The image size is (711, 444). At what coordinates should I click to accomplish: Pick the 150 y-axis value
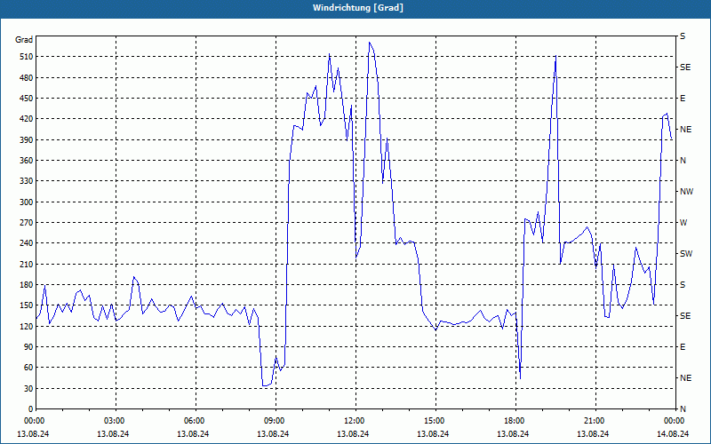click(27, 305)
